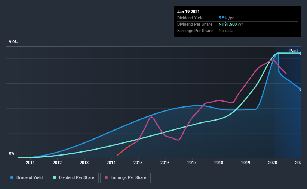Click the 2017 x-axis label
Screen dimensions: 307x189
192,163
